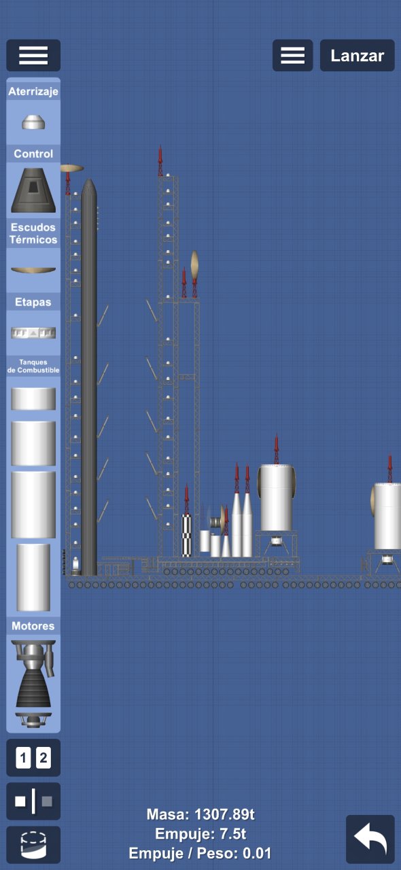This screenshot has width=401, height=870.
Task: Click the Empuje / Peso: 0.01 readout
Action: point(201,853)
